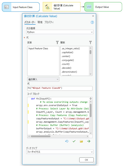Click the help question mark icon
Screen dimensions: 124x166
[92, 22]
